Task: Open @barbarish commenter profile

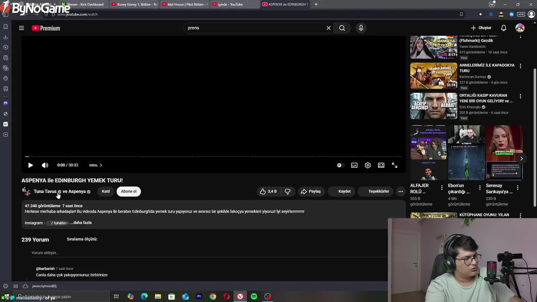Action: (45, 268)
